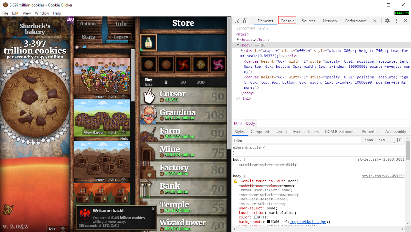Toggle the :hov element state panel
The image size is (411, 232).
(x=369, y=140)
